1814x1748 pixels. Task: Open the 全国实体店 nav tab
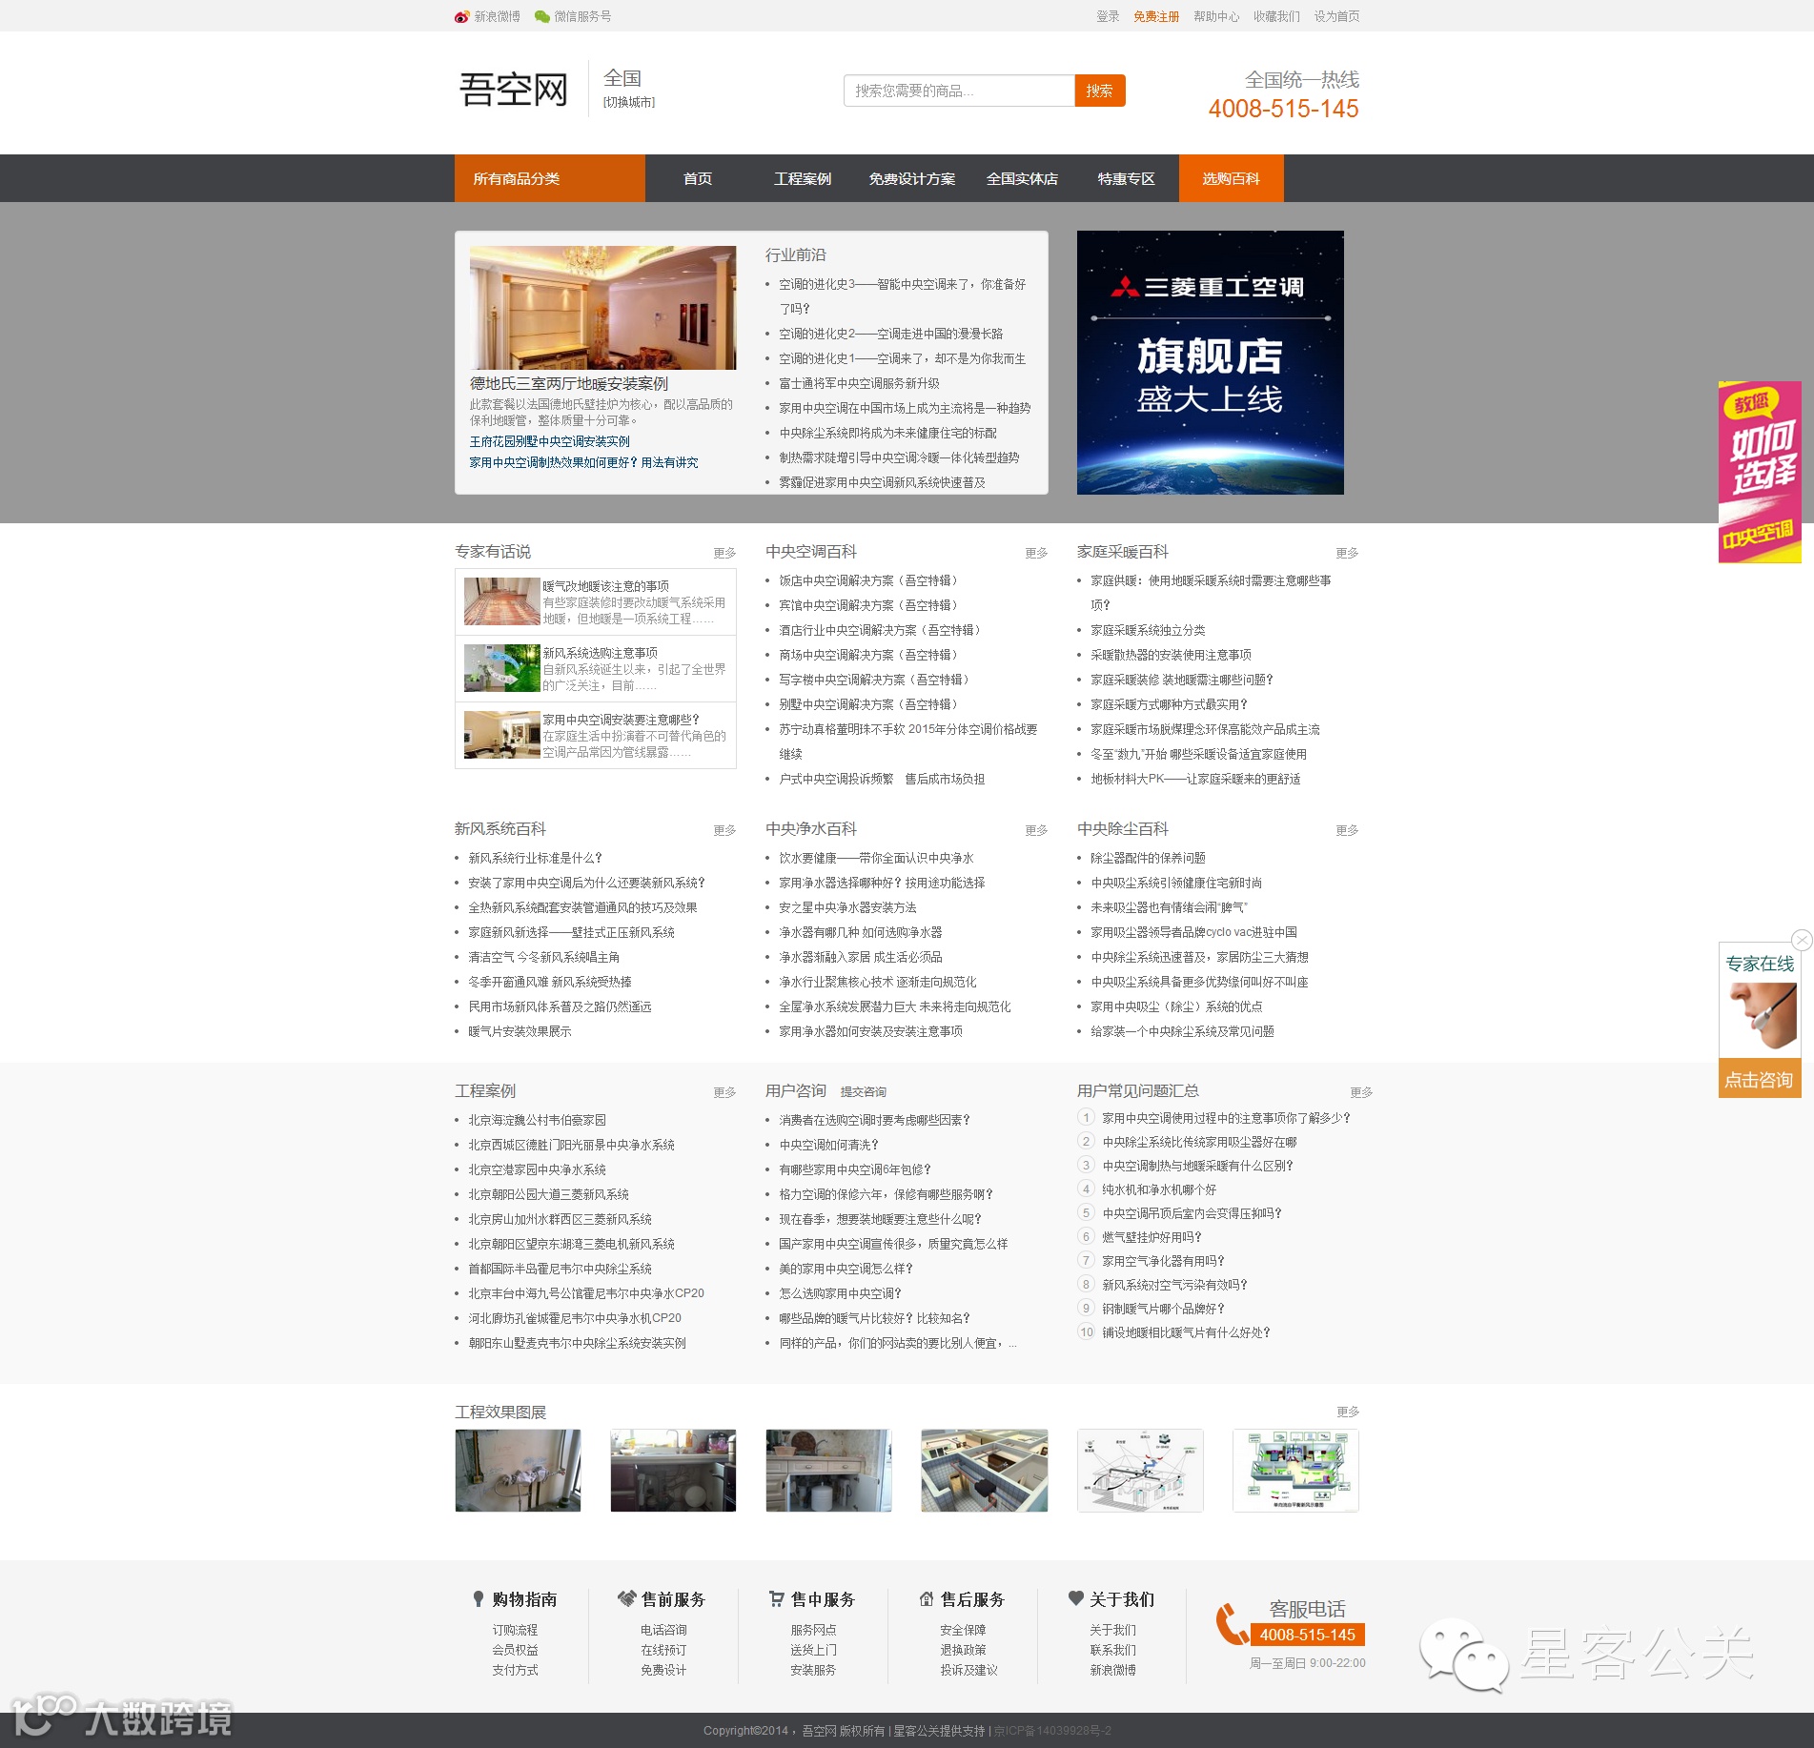point(1022,178)
